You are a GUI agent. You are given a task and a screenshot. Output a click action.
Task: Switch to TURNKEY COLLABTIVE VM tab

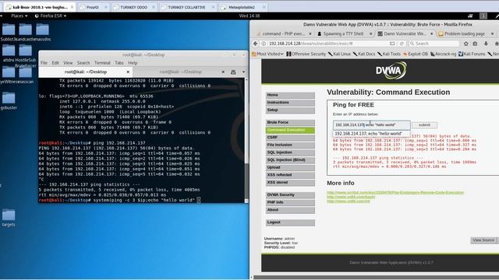(x=187, y=7)
